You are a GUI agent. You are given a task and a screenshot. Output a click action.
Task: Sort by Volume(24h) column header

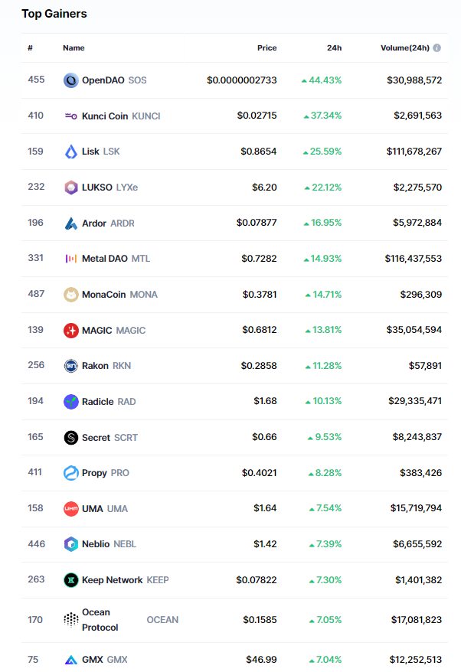click(x=405, y=48)
